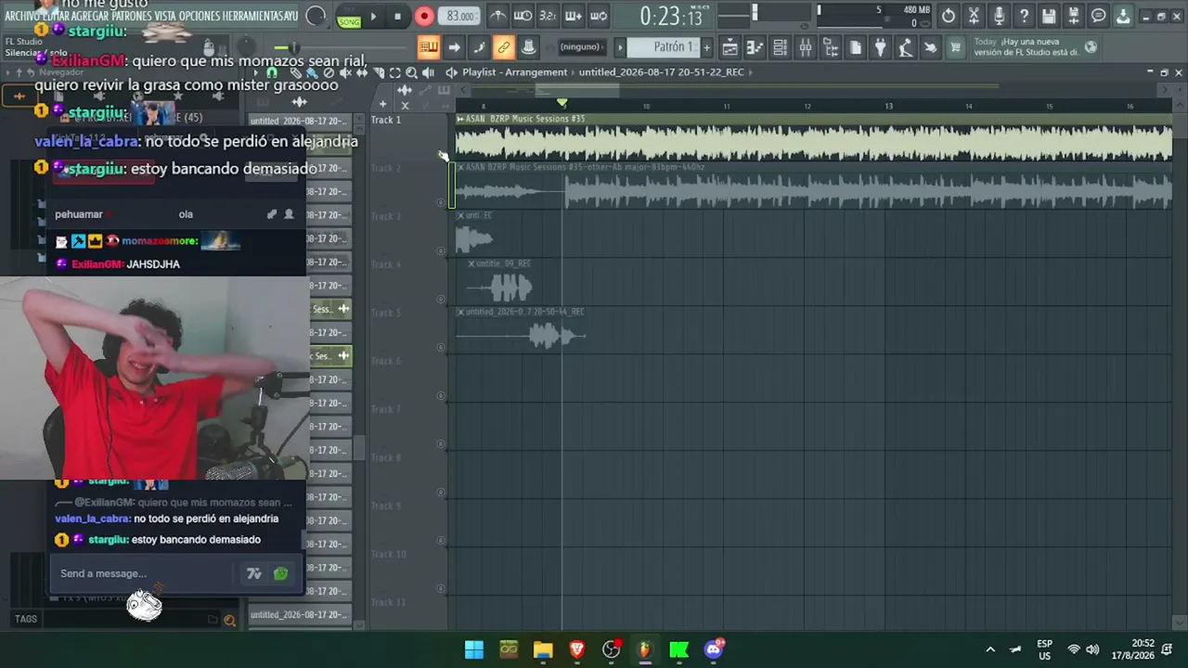Start playback with the Play button

coord(373,16)
